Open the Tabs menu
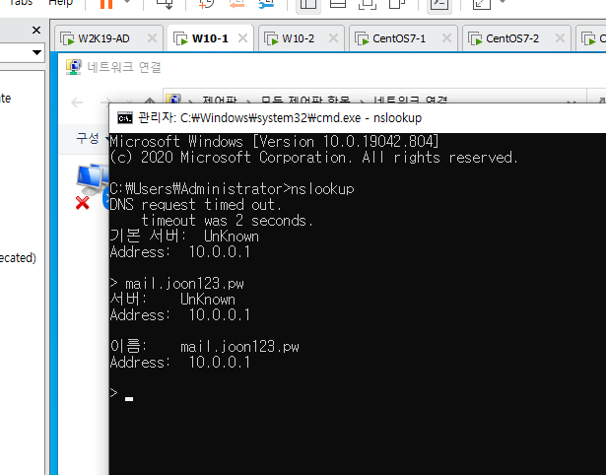The image size is (606, 475). [20, 3]
